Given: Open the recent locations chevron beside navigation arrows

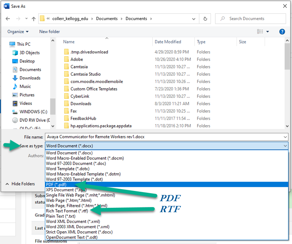Looking at the screenshot, I should click(x=26, y=18).
